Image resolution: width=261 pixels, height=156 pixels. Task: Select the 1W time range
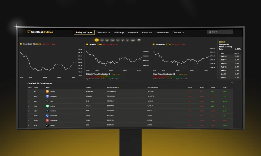[102, 40]
